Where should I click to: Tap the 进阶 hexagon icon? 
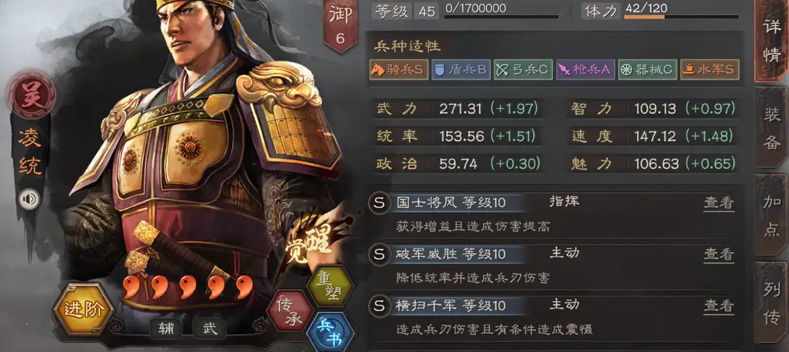click(83, 310)
